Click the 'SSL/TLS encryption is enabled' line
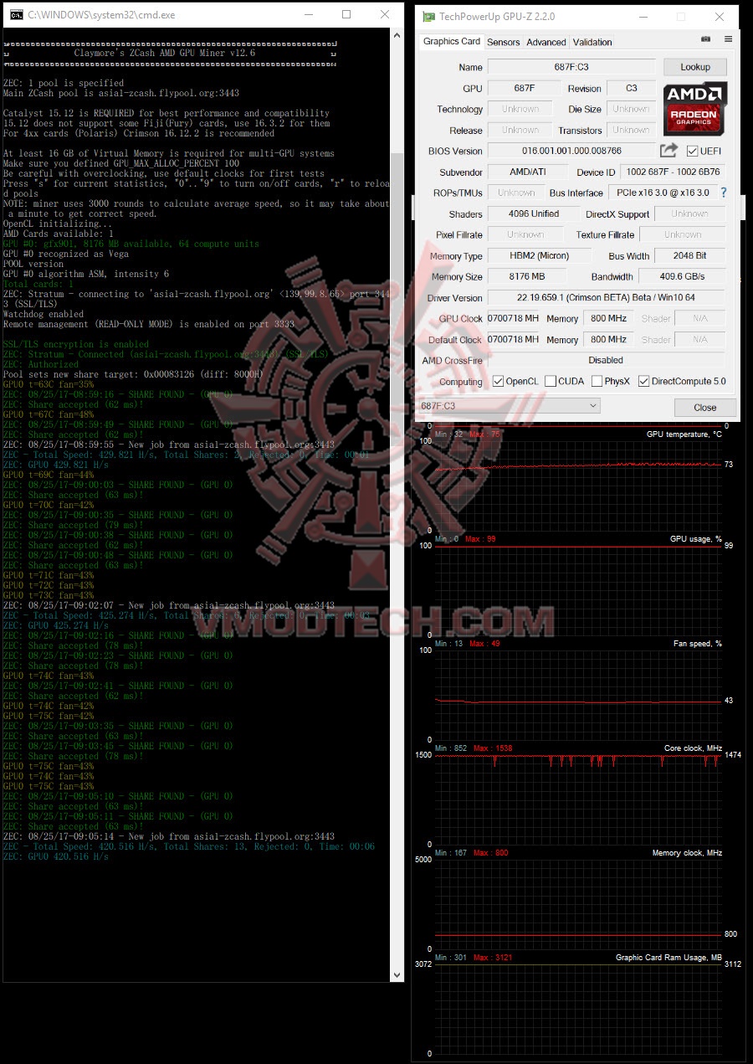 [76, 344]
